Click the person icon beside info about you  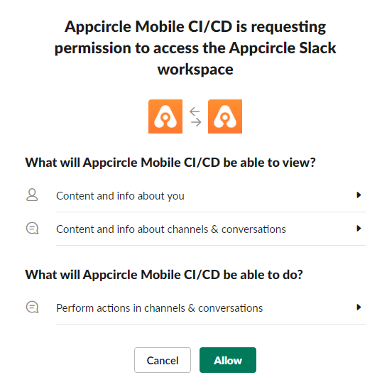(32, 195)
